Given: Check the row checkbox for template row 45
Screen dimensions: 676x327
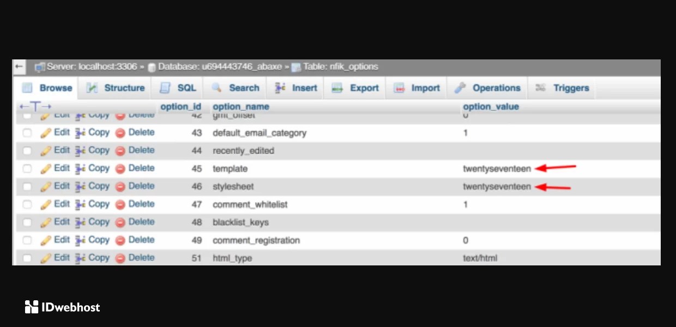Looking at the screenshot, I should 27,168.
